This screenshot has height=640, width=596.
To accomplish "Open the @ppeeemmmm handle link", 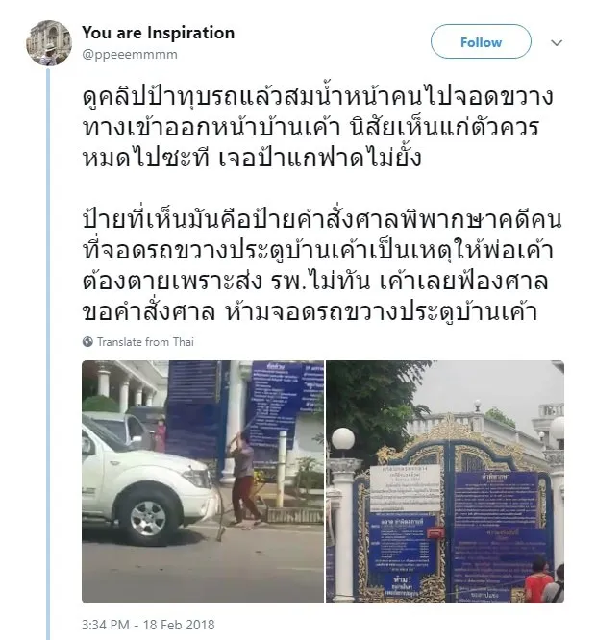I will tap(130, 54).
